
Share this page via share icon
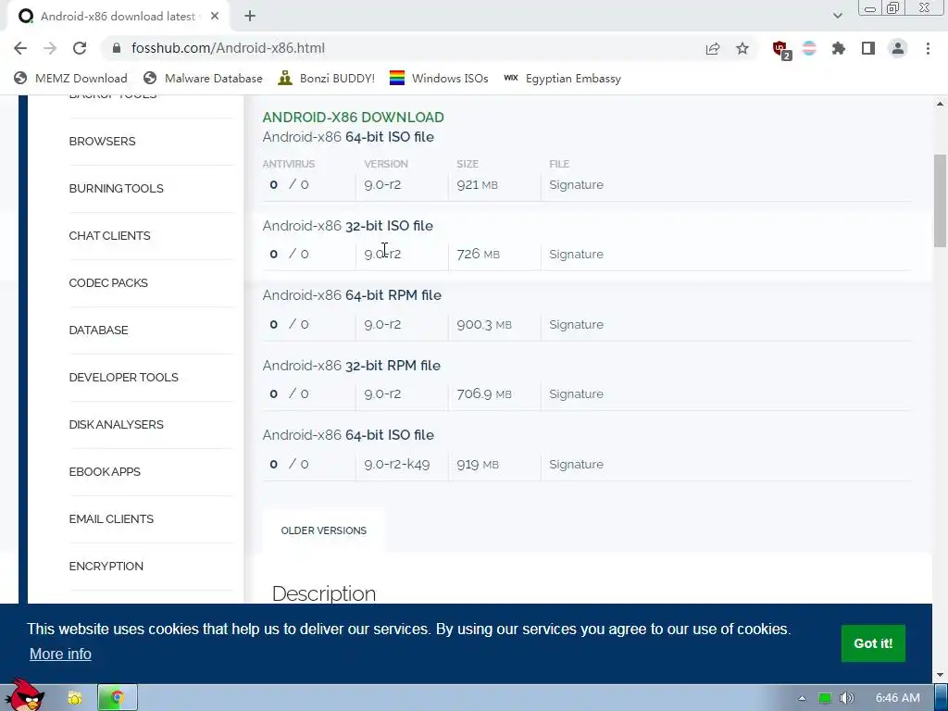pos(713,48)
